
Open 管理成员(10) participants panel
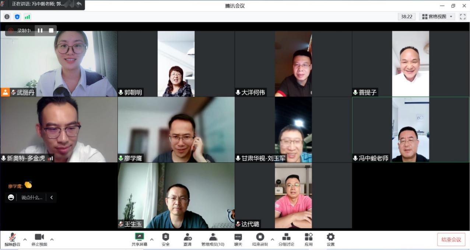pos(213,239)
